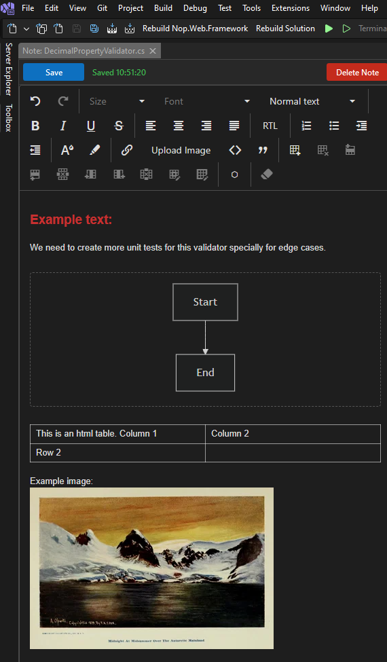Increase indent with the indent icon
This screenshot has height=662, width=387.
coord(362,126)
